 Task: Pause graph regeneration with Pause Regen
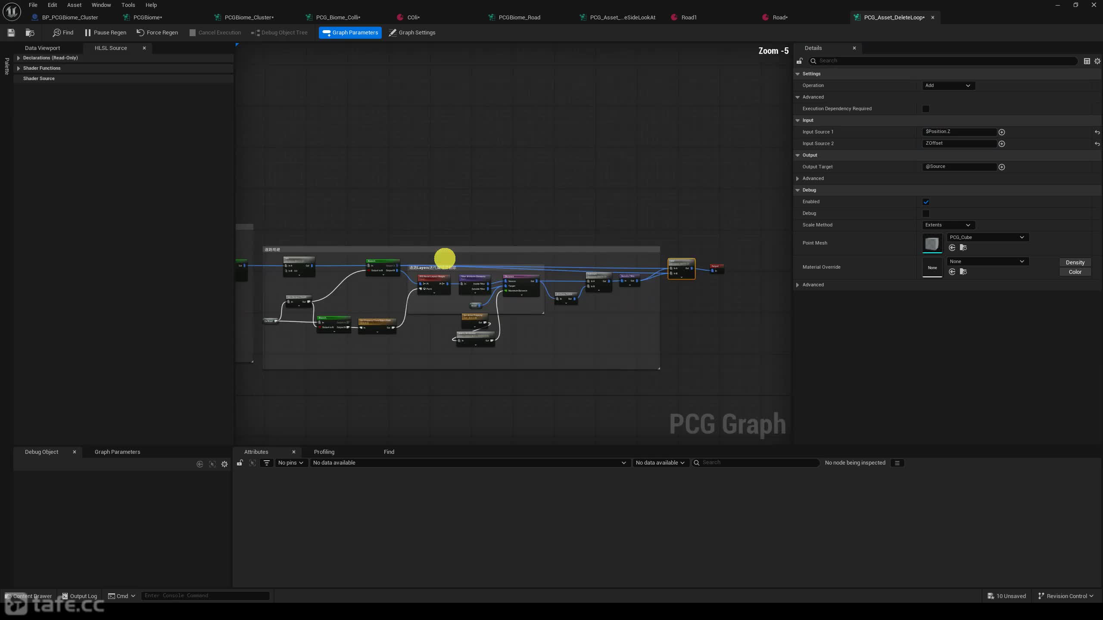106,33
